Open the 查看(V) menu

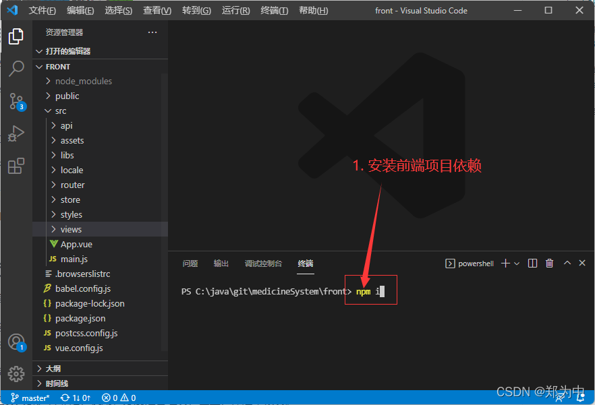pos(157,11)
